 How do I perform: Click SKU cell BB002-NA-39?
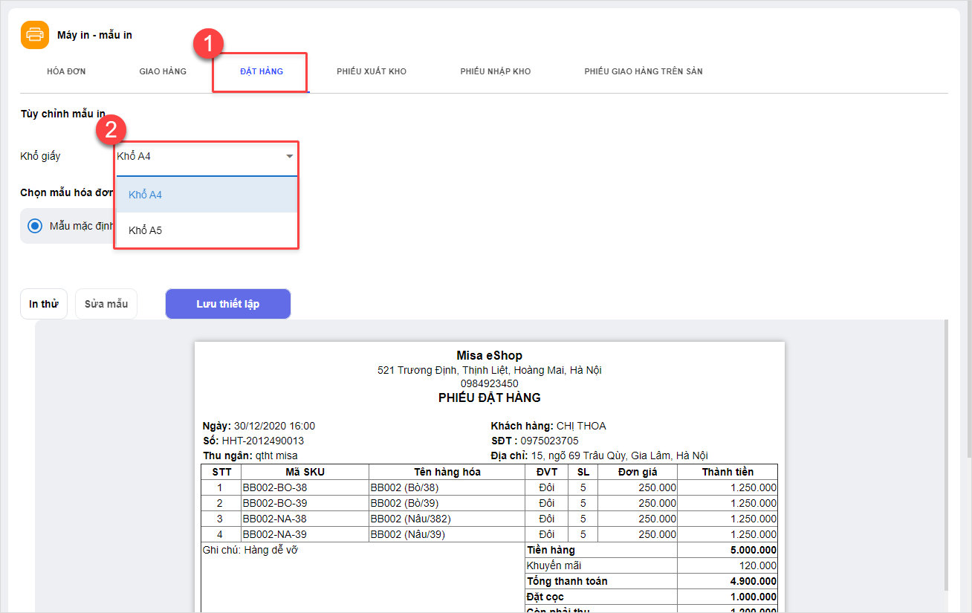click(275, 534)
